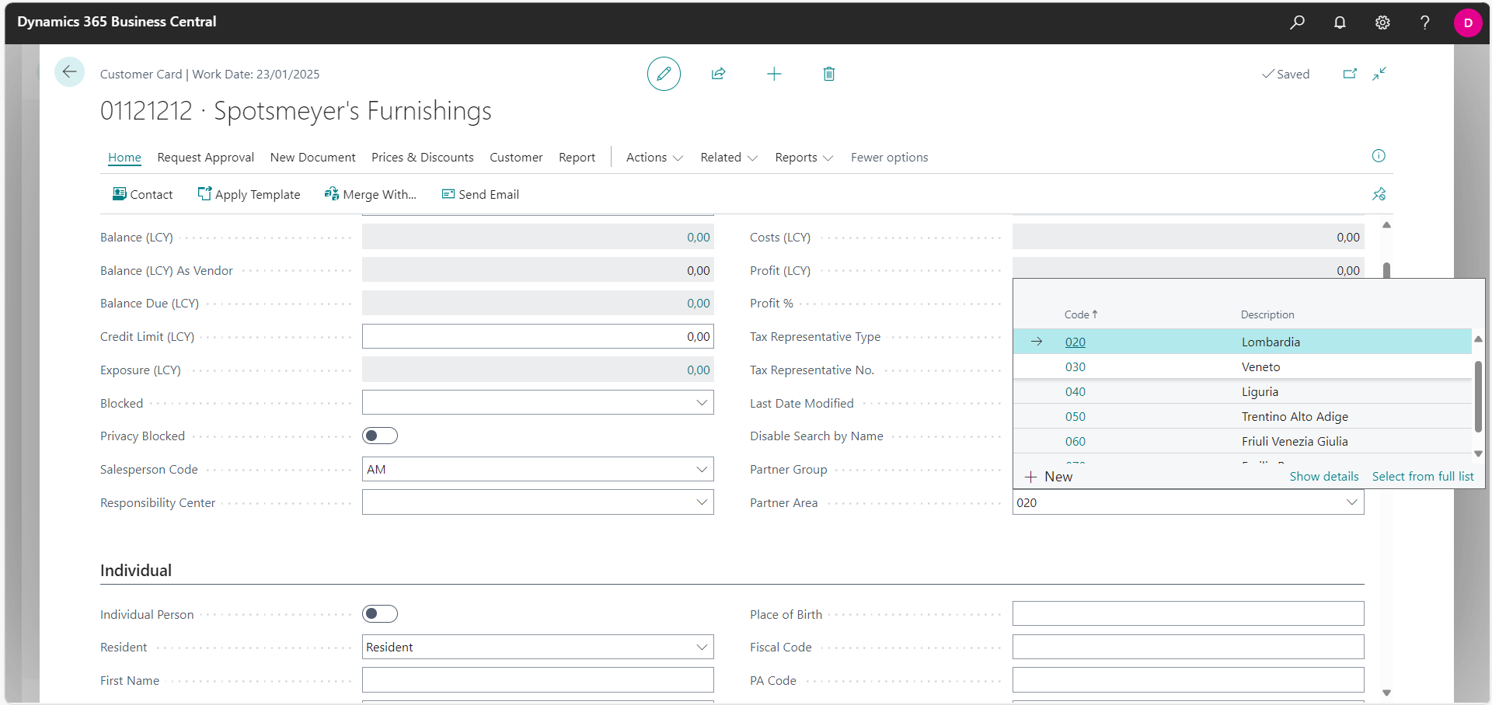Open Request Approval menu
Viewport: 1492px width, 705px height.
click(x=205, y=157)
